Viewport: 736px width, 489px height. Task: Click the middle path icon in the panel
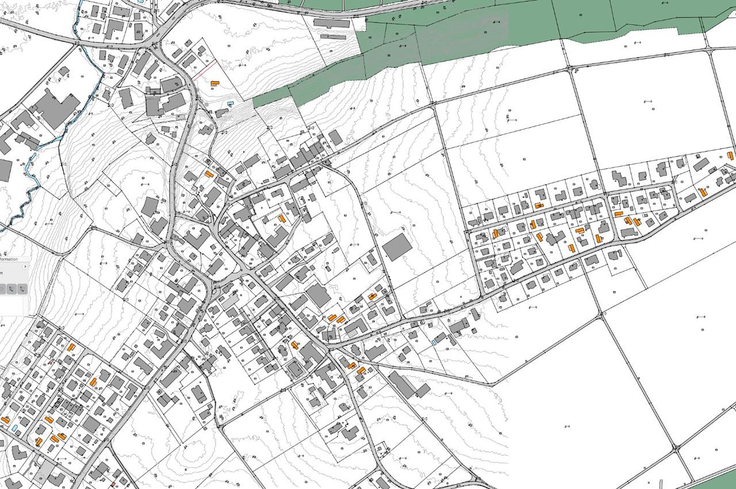coord(11,289)
